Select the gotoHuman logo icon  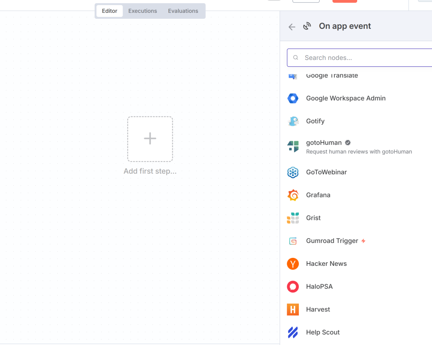293,146
